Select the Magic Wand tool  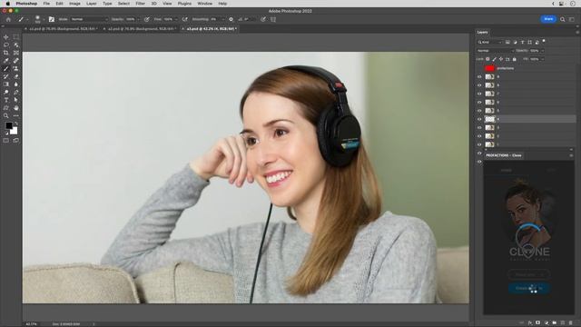[x=16, y=45]
